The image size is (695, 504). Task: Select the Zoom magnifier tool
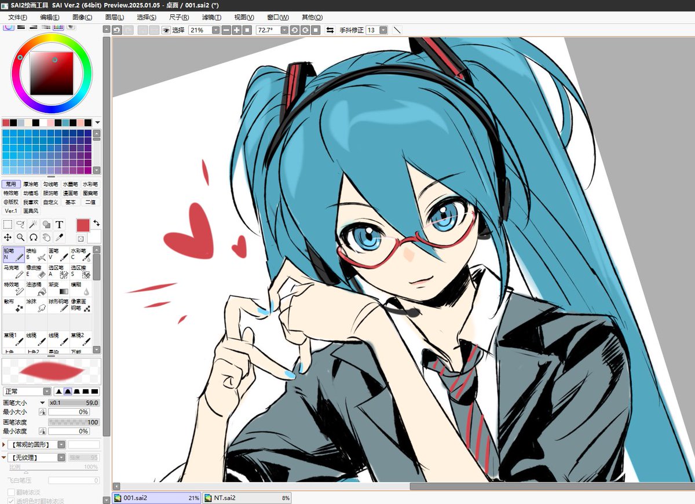coord(21,238)
